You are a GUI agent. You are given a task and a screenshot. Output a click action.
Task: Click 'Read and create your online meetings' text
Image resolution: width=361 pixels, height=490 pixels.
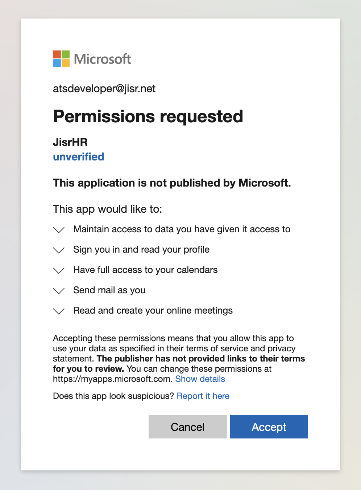153,311
